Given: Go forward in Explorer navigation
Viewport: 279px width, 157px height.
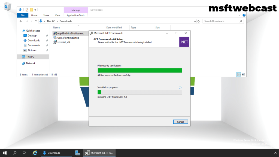Looking at the screenshot, I should pyautogui.click(x=27, y=21).
